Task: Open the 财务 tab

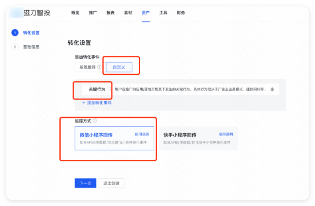Action: click(x=181, y=13)
